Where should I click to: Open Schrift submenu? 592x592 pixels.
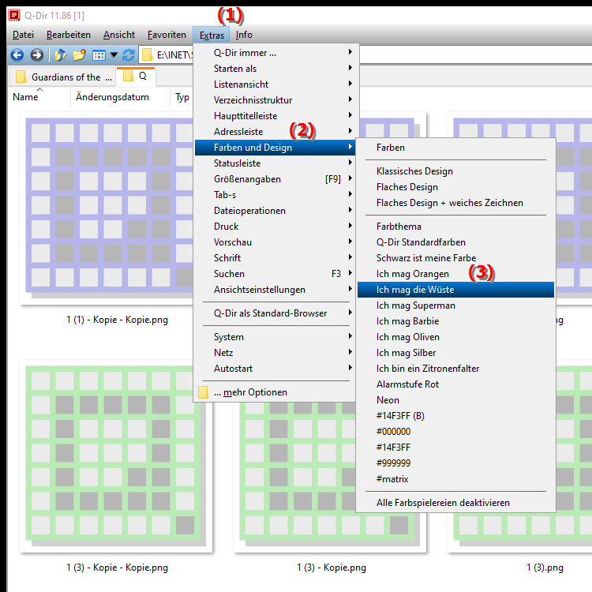pyautogui.click(x=275, y=258)
